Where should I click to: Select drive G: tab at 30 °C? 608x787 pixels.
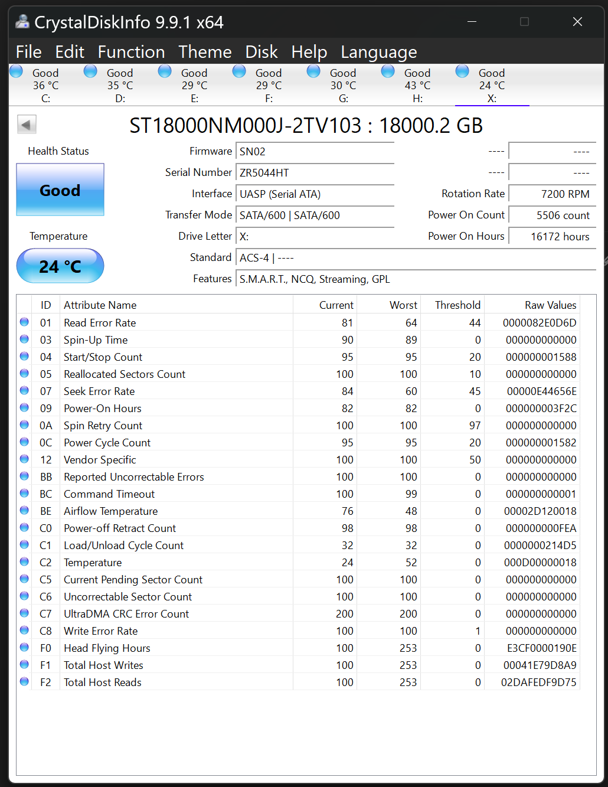pyautogui.click(x=343, y=85)
